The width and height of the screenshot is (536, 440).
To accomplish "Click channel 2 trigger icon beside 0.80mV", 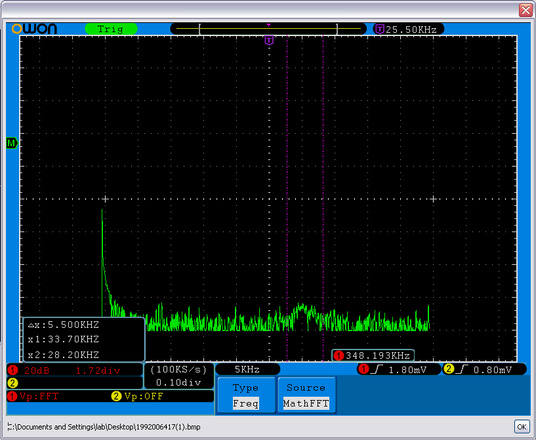I will pos(449,369).
